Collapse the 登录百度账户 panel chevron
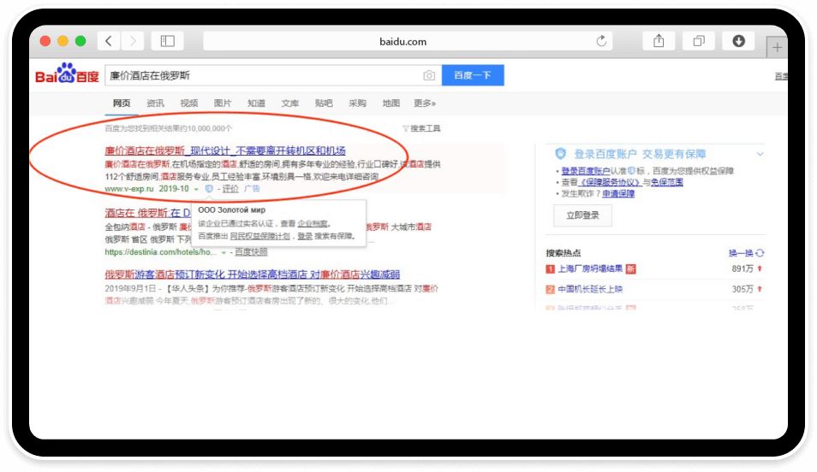This screenshot has width=817, height=472. [760, 154]
